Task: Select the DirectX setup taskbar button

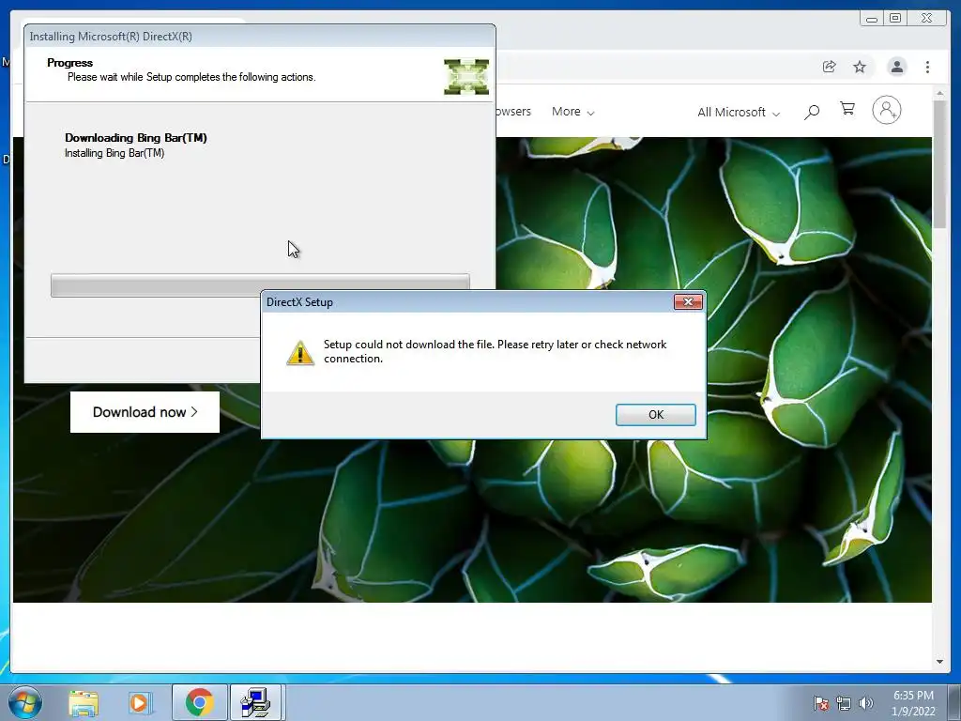Action: [x=256, y=702]
